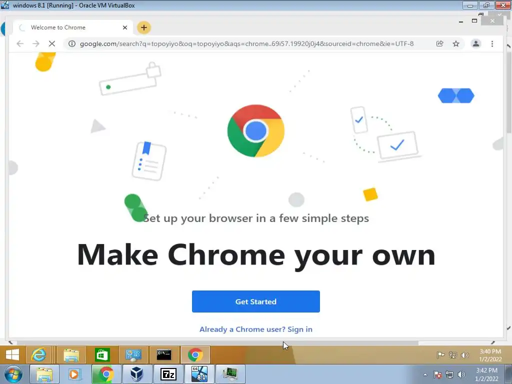The width and height of the screenshot is (512, 384).
Task: Click the host clock showing 3:42 PM
Action: click(486, 374)
